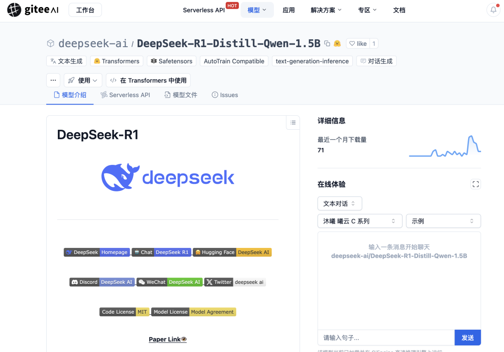Open the DeepSeek Homepage badge
This screenshot has width=504, height=352.
tap(97, 253)
